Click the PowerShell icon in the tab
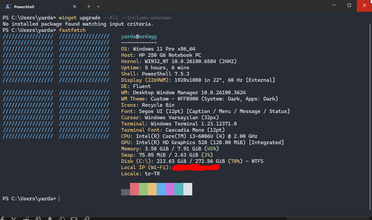Viewport: 372px width, 220px height. (8, 7)
